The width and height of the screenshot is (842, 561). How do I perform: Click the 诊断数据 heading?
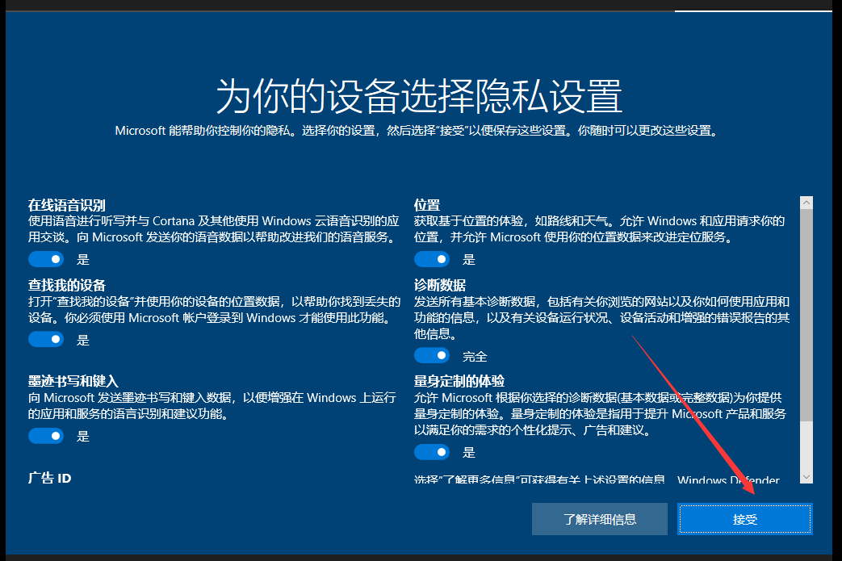click(x=440, y=285)
